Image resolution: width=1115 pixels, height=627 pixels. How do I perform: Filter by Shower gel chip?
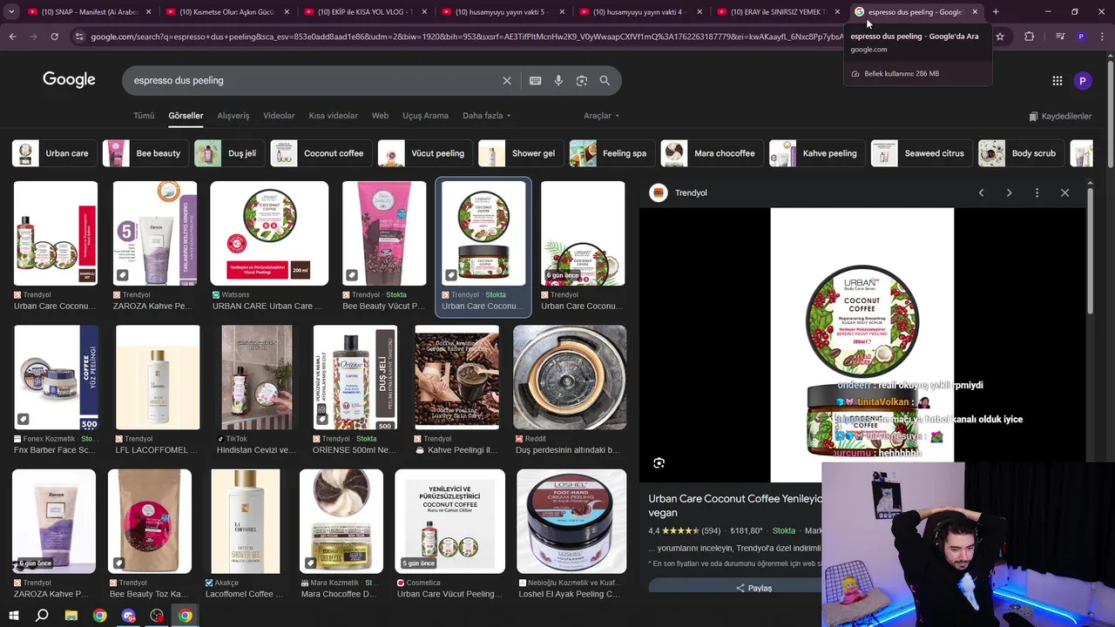click(x=520, y=153)
